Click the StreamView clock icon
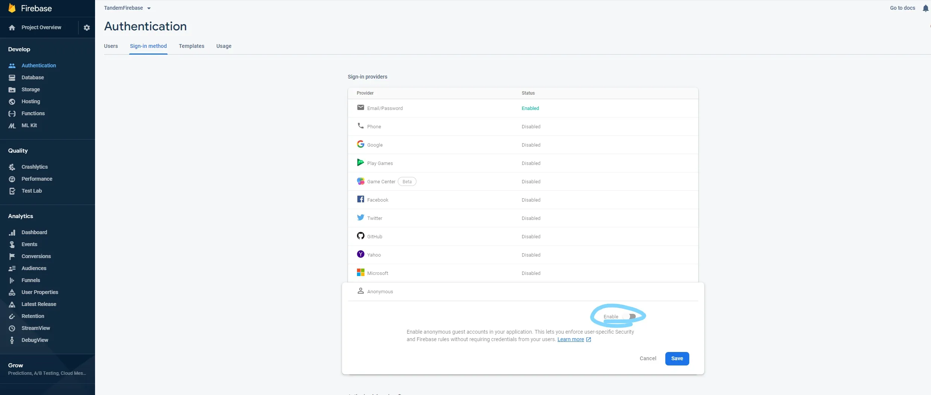The image size is (931, 395). click(x=12, y=328)
